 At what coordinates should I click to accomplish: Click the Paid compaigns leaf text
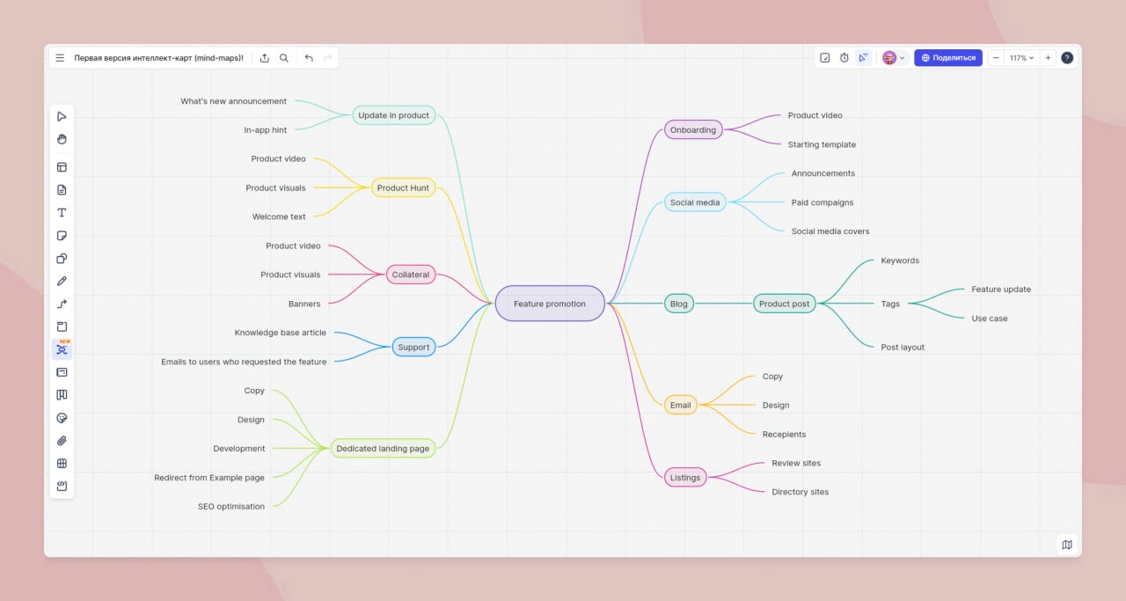(823, 202)
